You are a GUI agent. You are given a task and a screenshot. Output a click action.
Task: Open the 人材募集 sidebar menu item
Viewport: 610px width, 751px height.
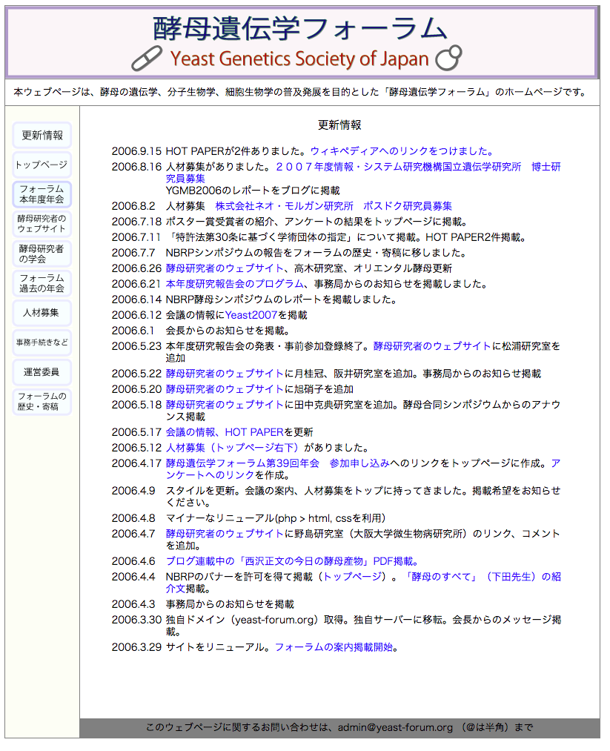click(42, 313)
